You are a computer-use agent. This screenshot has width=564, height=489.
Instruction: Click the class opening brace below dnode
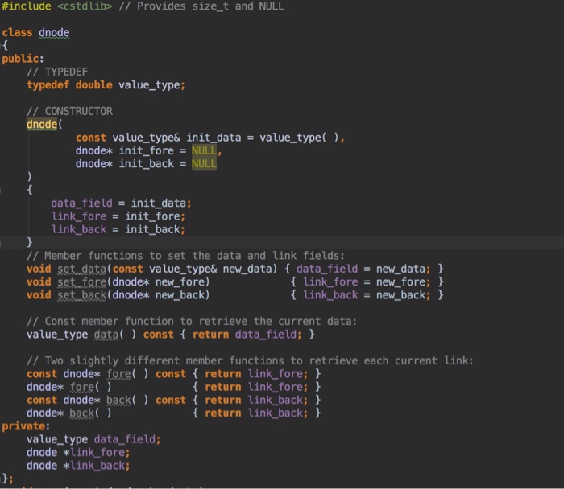tap(5, 46)
